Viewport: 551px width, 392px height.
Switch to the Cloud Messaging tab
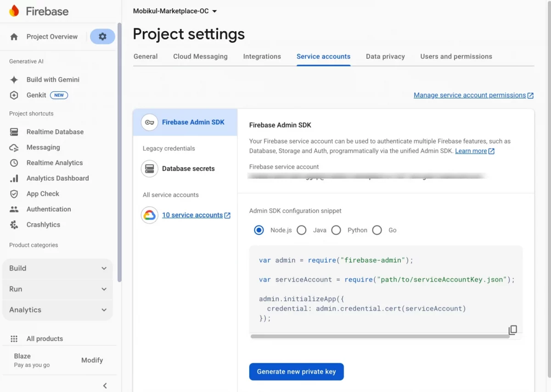(200, 56)
